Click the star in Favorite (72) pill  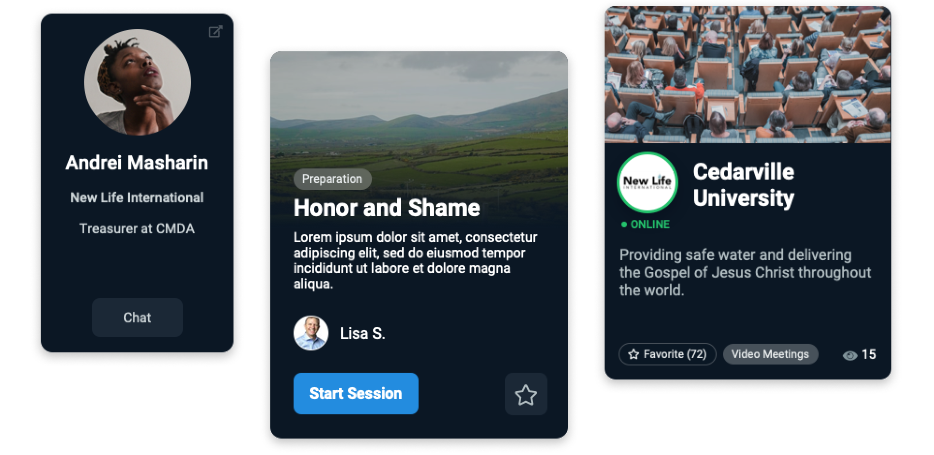pos(633,354)
